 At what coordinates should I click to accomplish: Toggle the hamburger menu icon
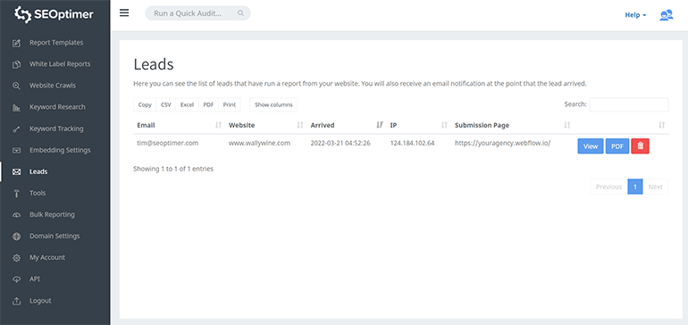point(124,12)
